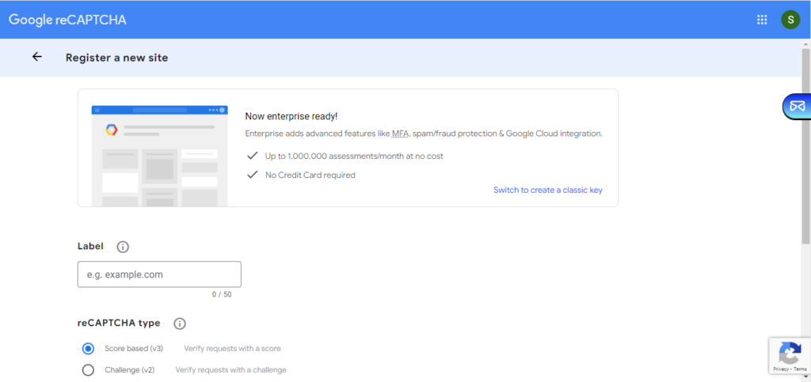Click the blue mail widget on the right edge
The image size is (811, 382).
[x=797, y=106]
